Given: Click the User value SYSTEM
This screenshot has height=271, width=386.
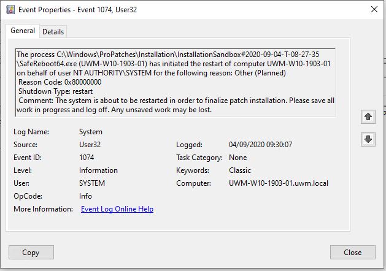Looking at the screenshot, I should click(x=92, y=183).
